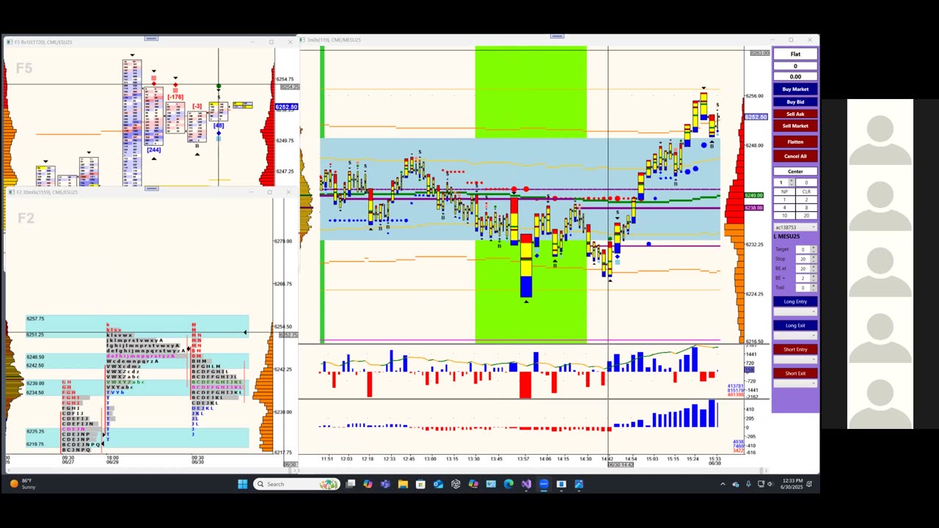Click the Sell Market button
The image size is (939, 528).
795,125
